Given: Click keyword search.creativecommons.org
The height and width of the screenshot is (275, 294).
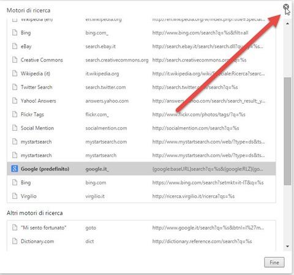Looking at the screenshot, I should coord(117,60).
